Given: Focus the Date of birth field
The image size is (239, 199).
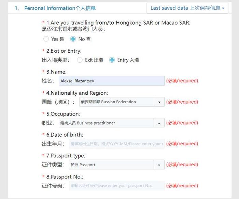Looking at the screenshot, I should coord(116,144).
